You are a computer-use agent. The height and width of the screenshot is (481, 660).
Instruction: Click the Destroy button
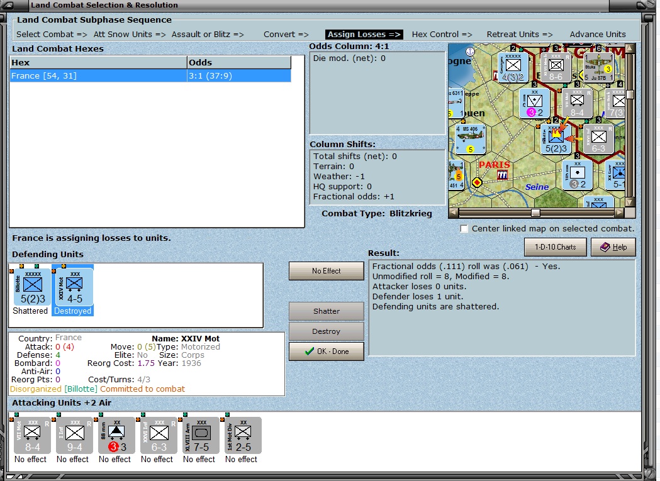coord(326,331)
